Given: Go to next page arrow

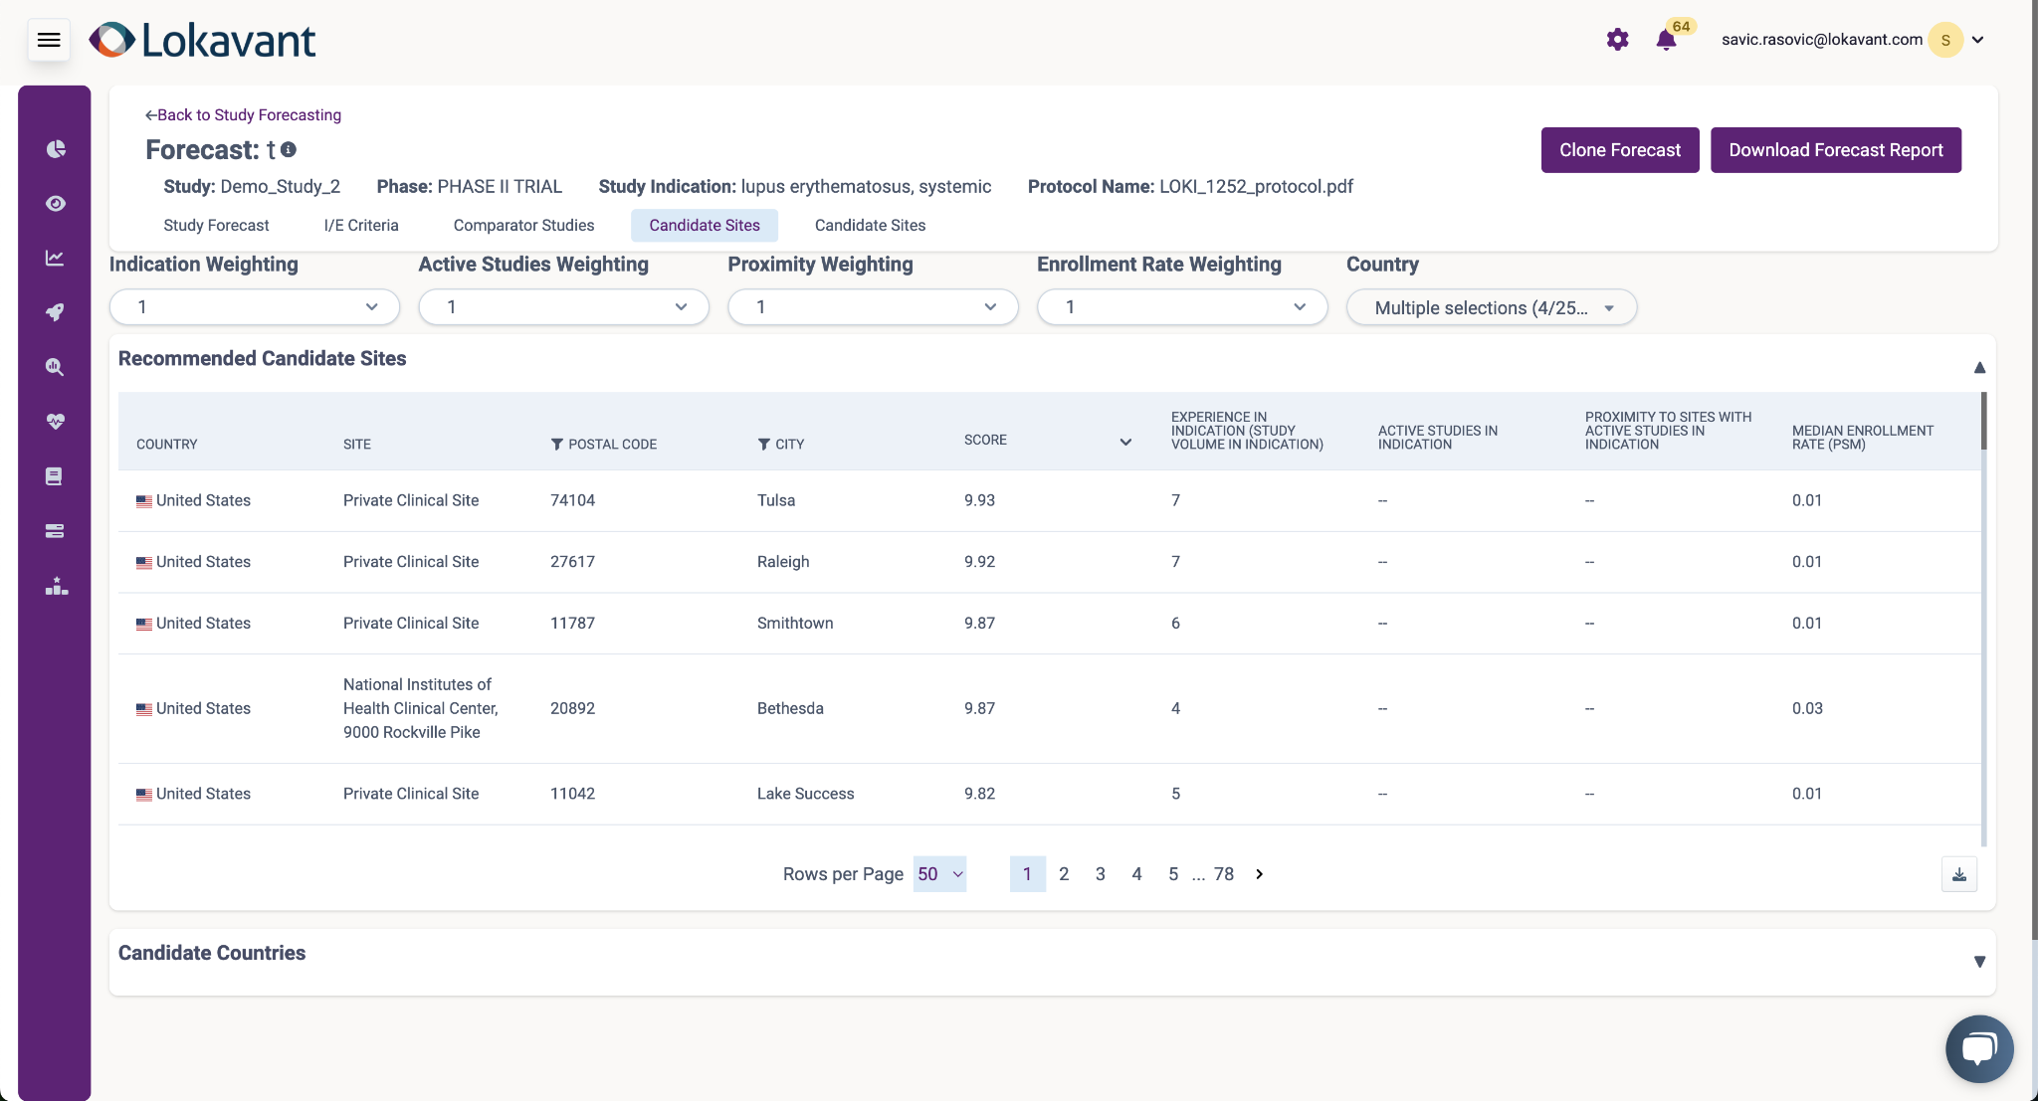Looking at the screenshot, I should (x=1260, y=874).
